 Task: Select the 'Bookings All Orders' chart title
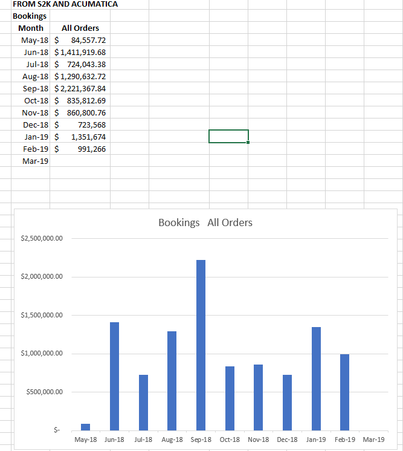[205, 222]
